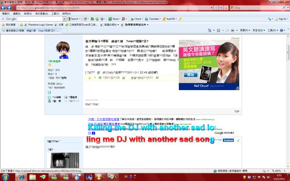
Task: Open the first menu (F) in the menu bar
Action: (6, 14)
